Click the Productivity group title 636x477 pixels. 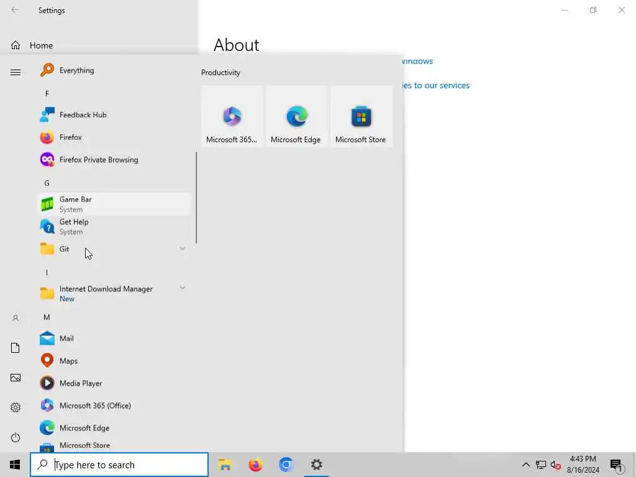click(x=220, y=73)
